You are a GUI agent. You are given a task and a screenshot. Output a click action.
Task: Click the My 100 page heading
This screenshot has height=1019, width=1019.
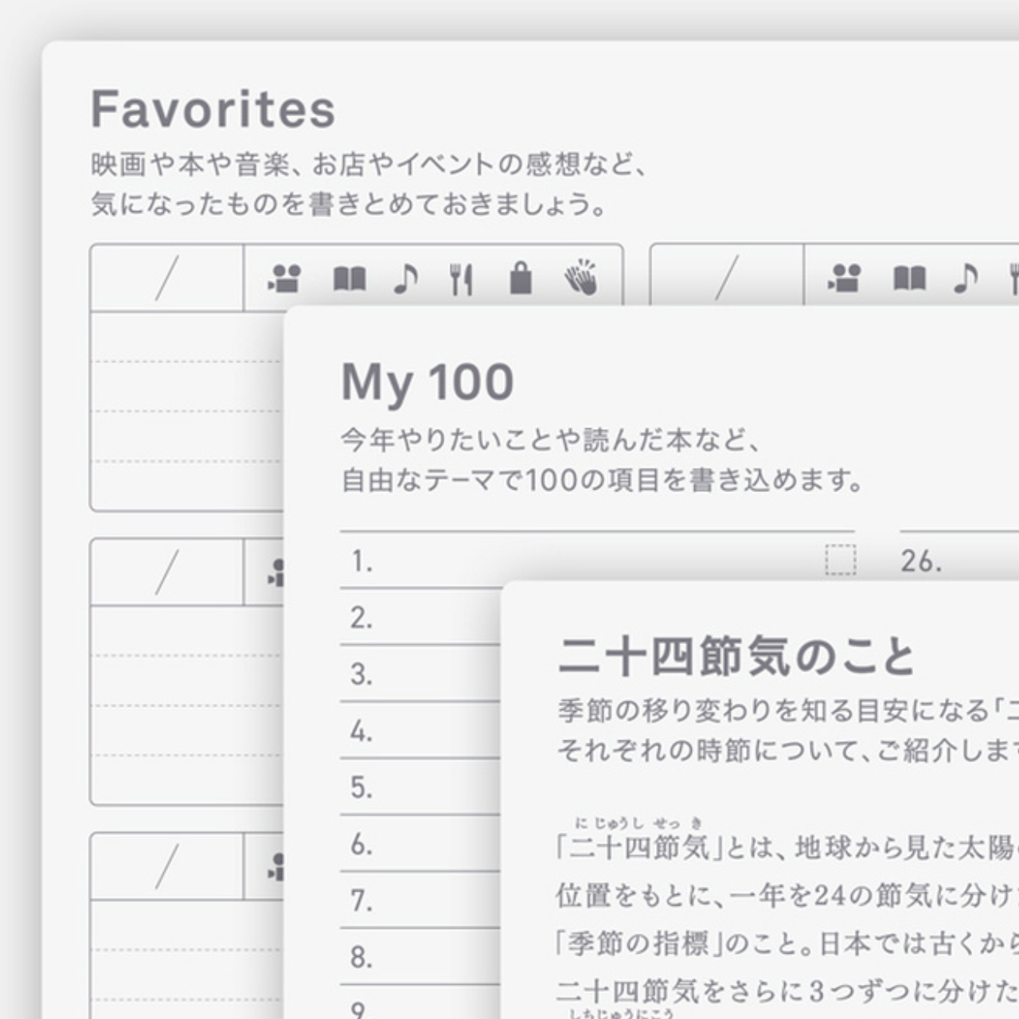(428, 384)
